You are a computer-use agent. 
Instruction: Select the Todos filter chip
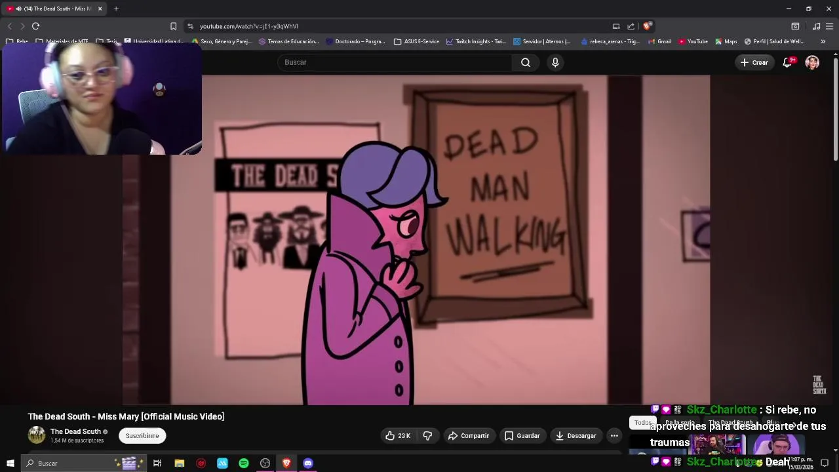642,423
